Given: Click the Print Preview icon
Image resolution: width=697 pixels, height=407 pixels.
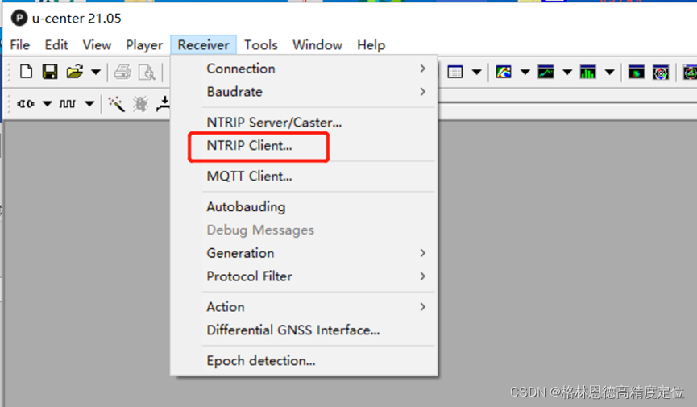Looking at the screenshot, I should point(147,72).
